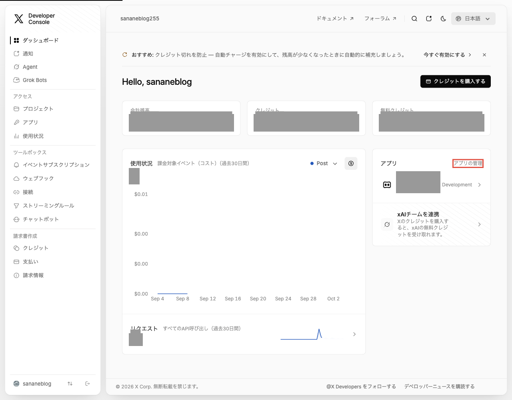Screen dimensions: 512x400
Task: Click the プロジェクト folder icon
Action: [x=16, y=109]
